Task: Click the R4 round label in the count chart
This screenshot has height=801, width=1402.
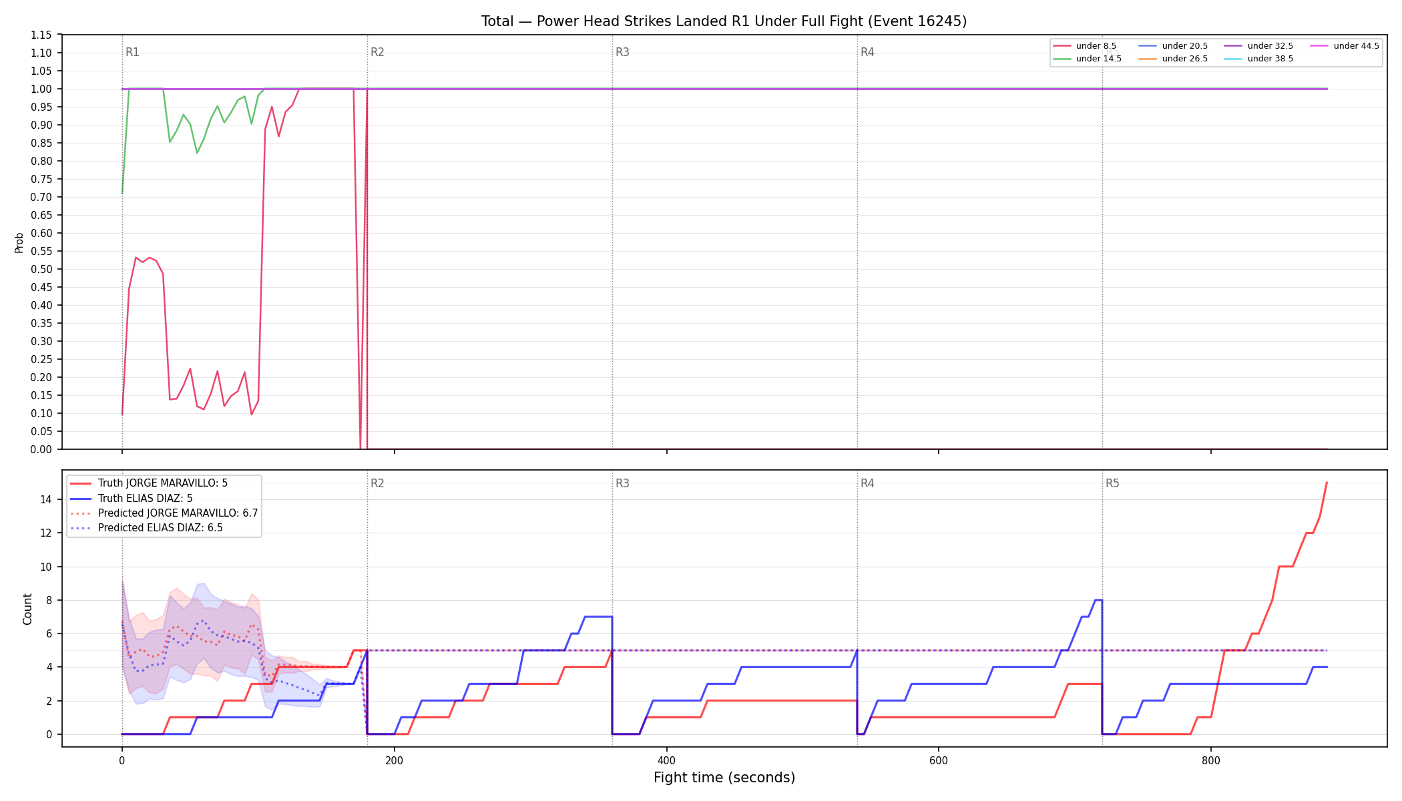Action: point(867,483)
